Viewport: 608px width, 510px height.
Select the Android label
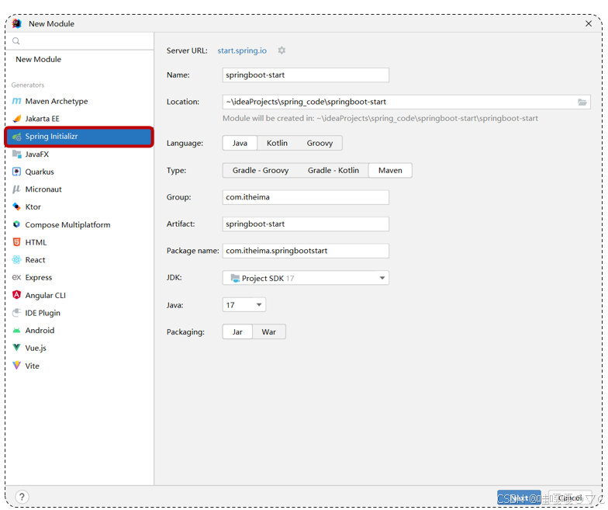40,331
